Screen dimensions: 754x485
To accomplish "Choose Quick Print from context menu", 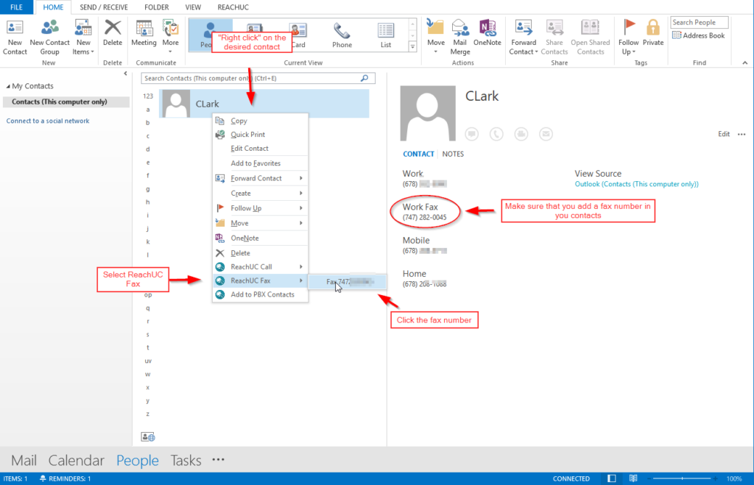I will coord(260,135).
